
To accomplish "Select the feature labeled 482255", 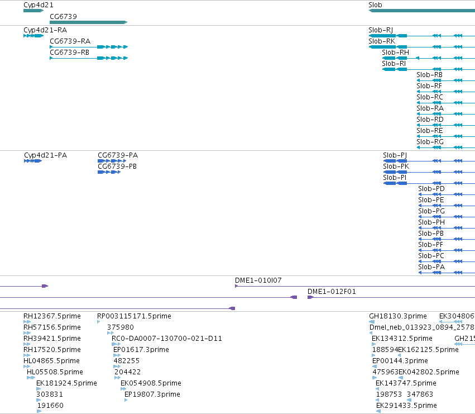I will click(x=117, y=367).
